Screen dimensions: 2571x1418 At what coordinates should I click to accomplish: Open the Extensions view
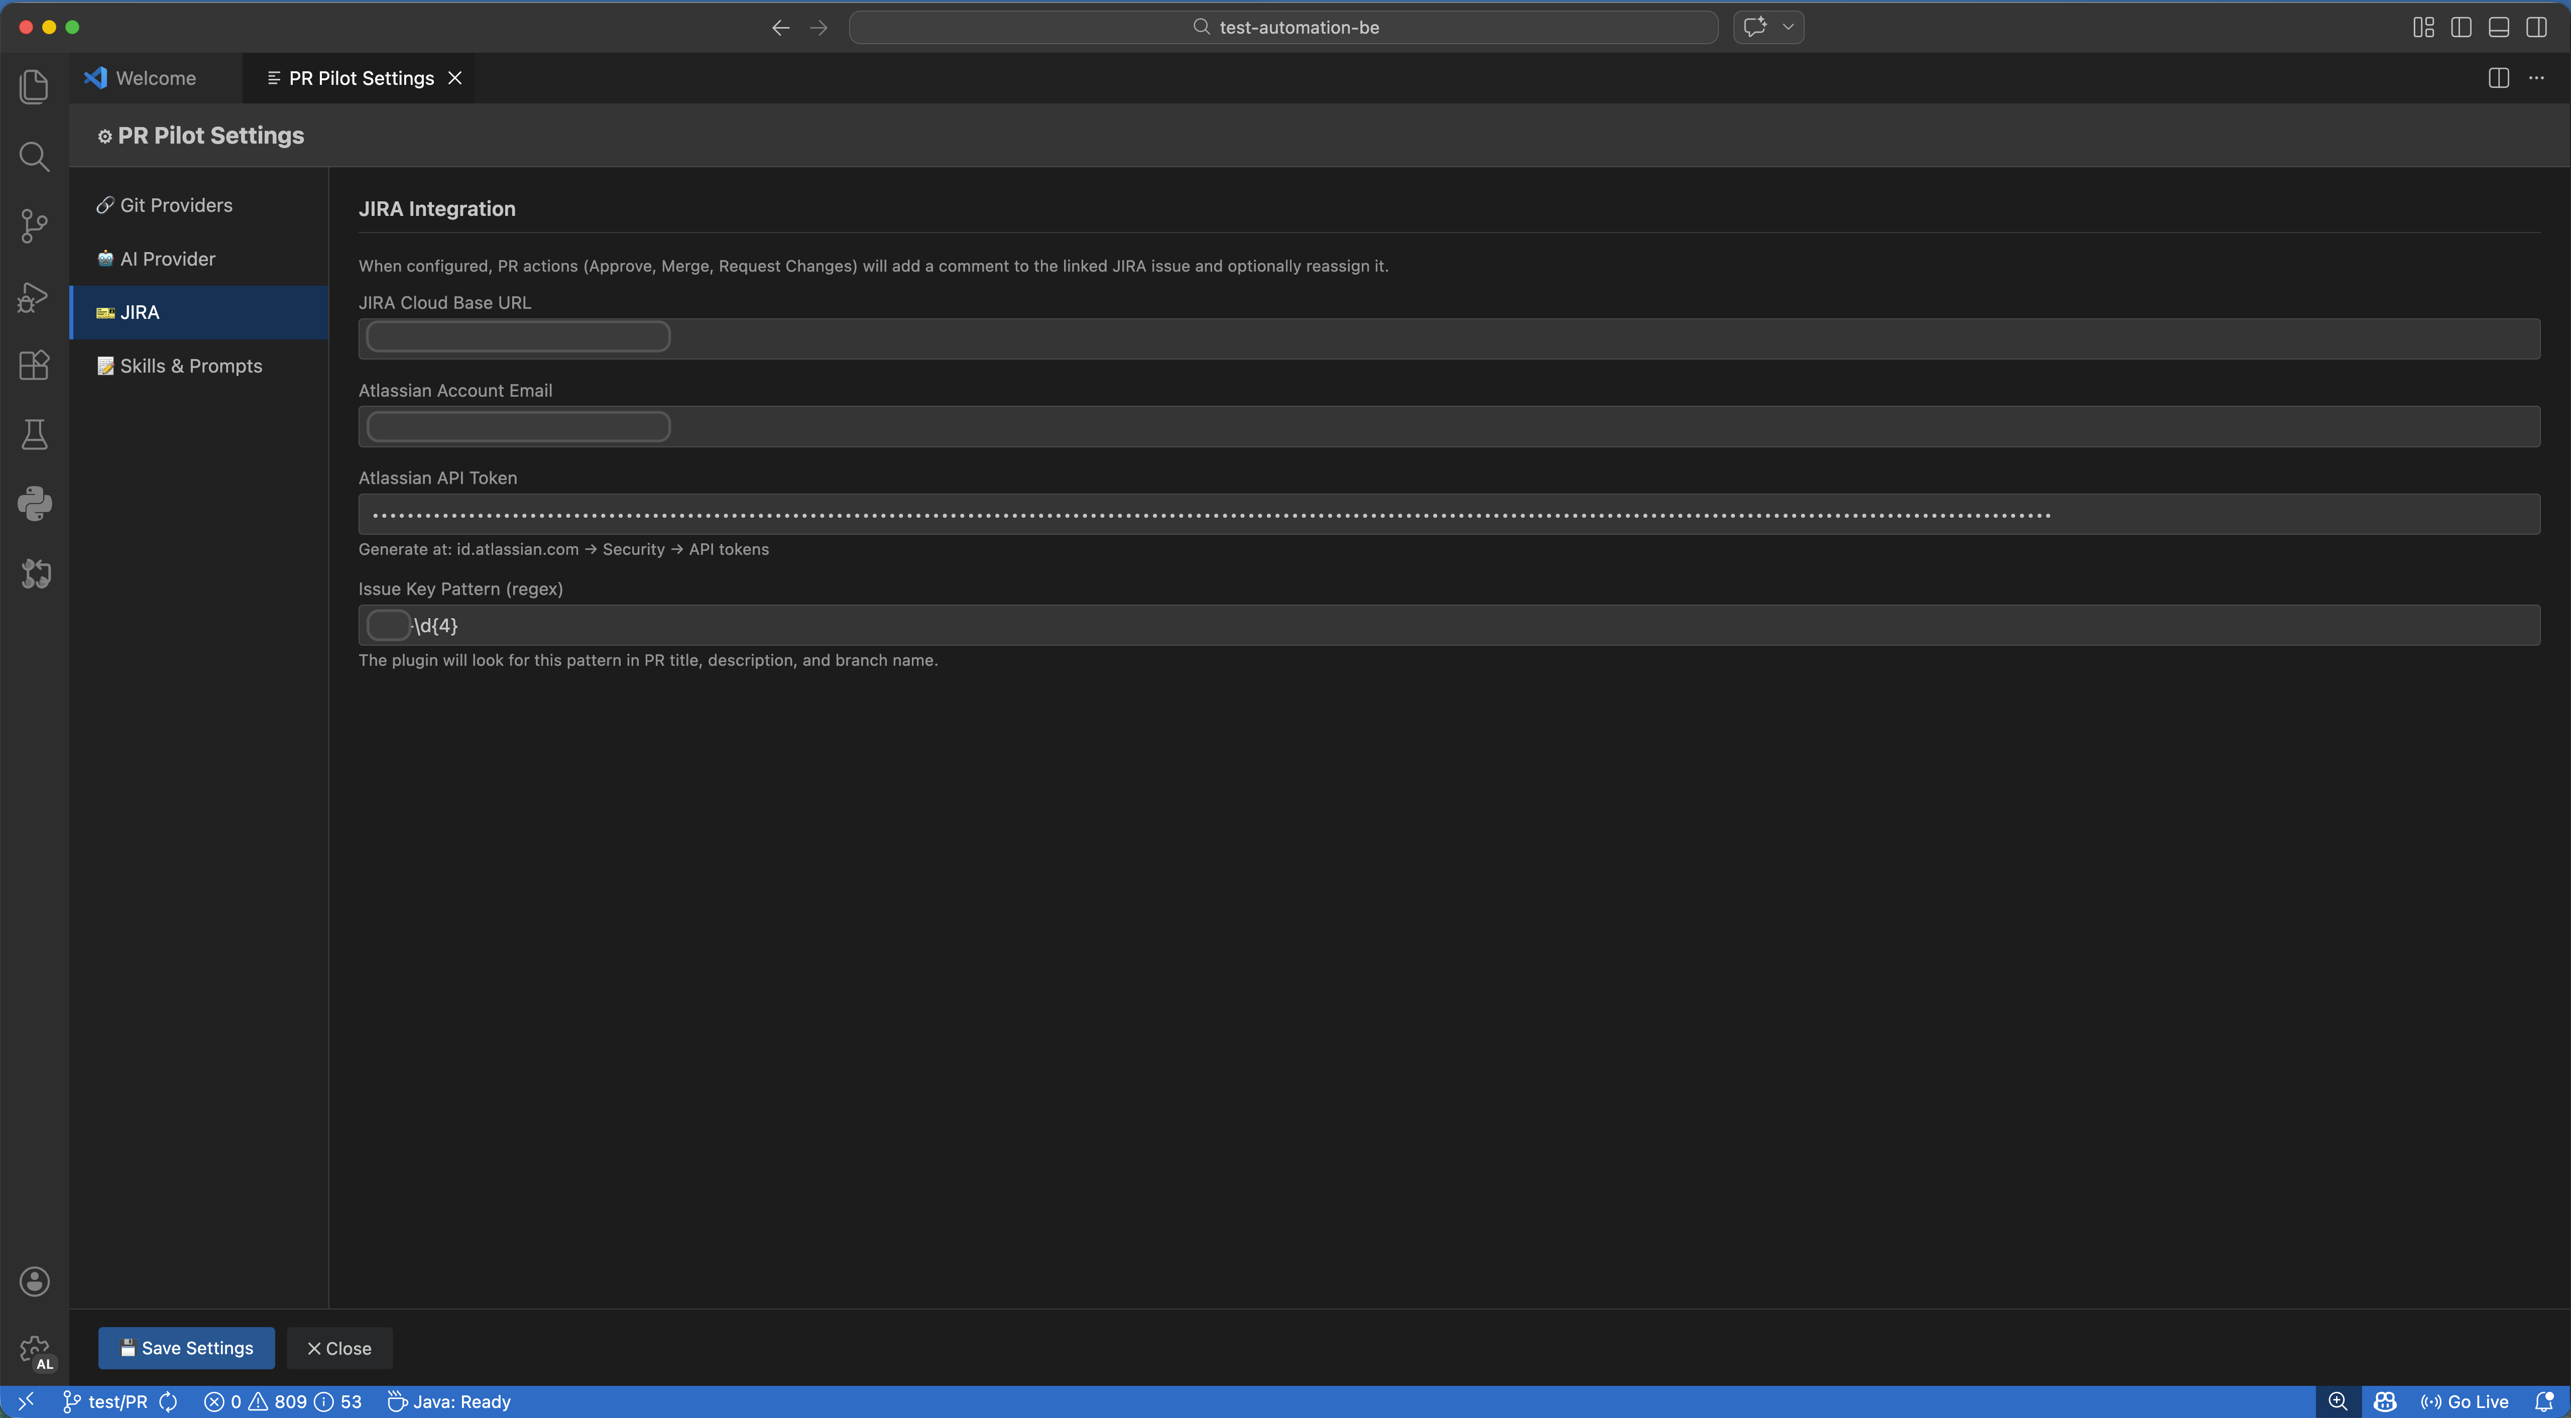tap(34, 365)
